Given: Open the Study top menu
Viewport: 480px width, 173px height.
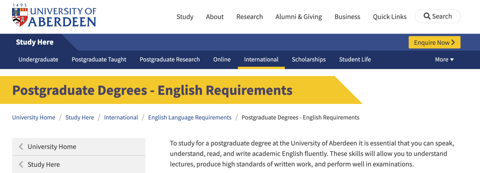Looking at the screenshot, I should 185,17.
